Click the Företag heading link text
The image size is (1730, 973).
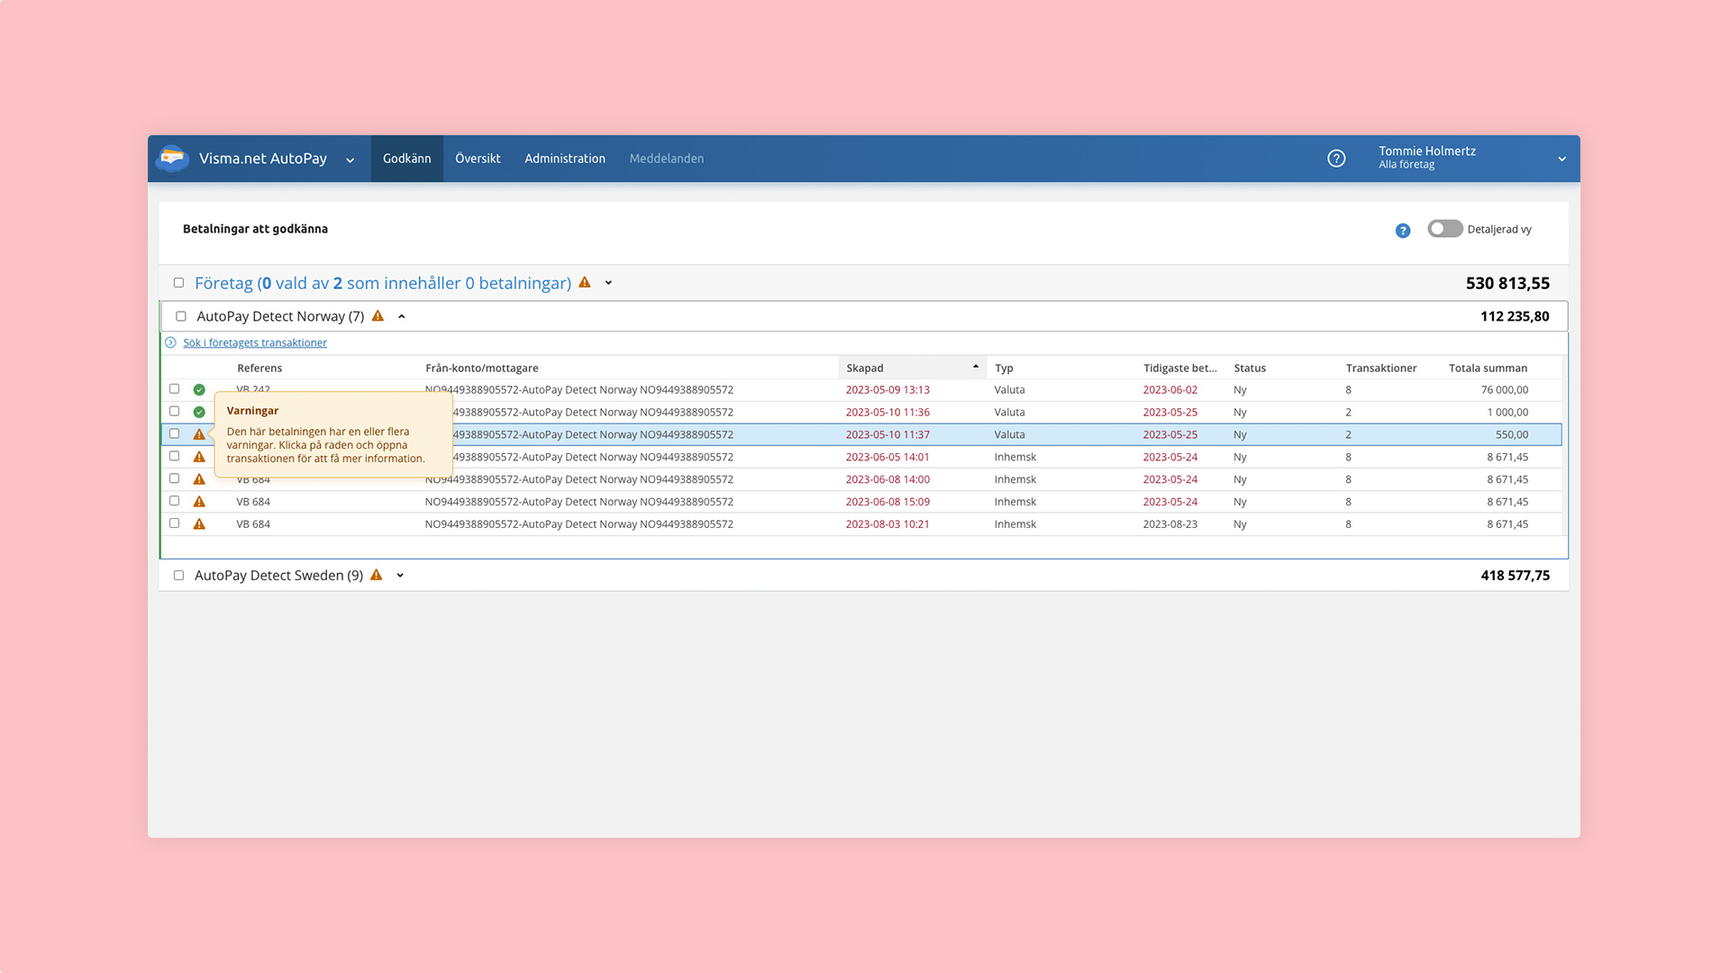click(383, 283)
